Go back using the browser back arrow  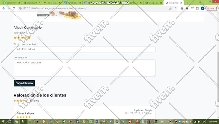coord(4,8)
